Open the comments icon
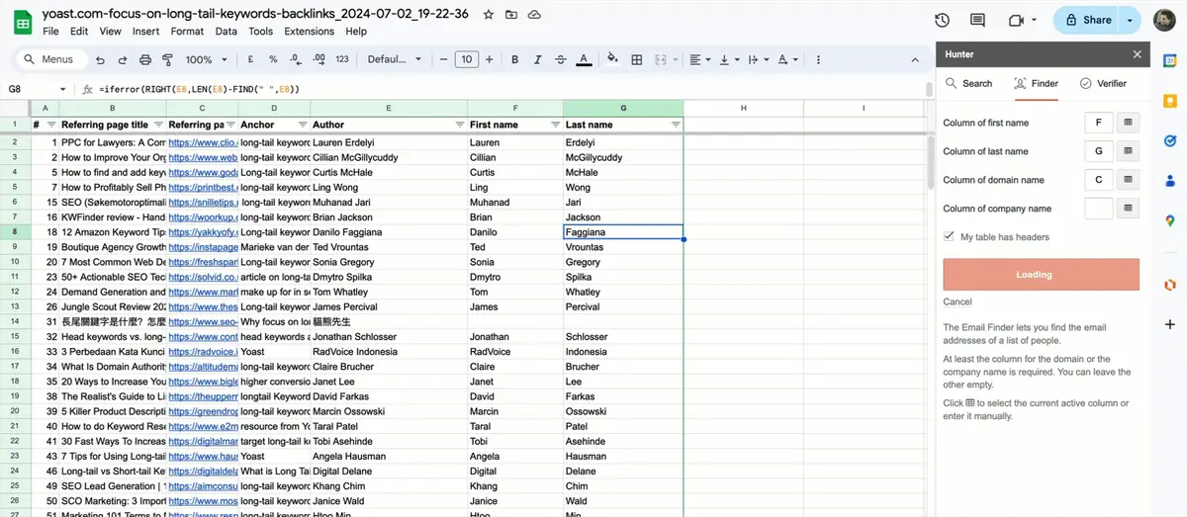 978,20
